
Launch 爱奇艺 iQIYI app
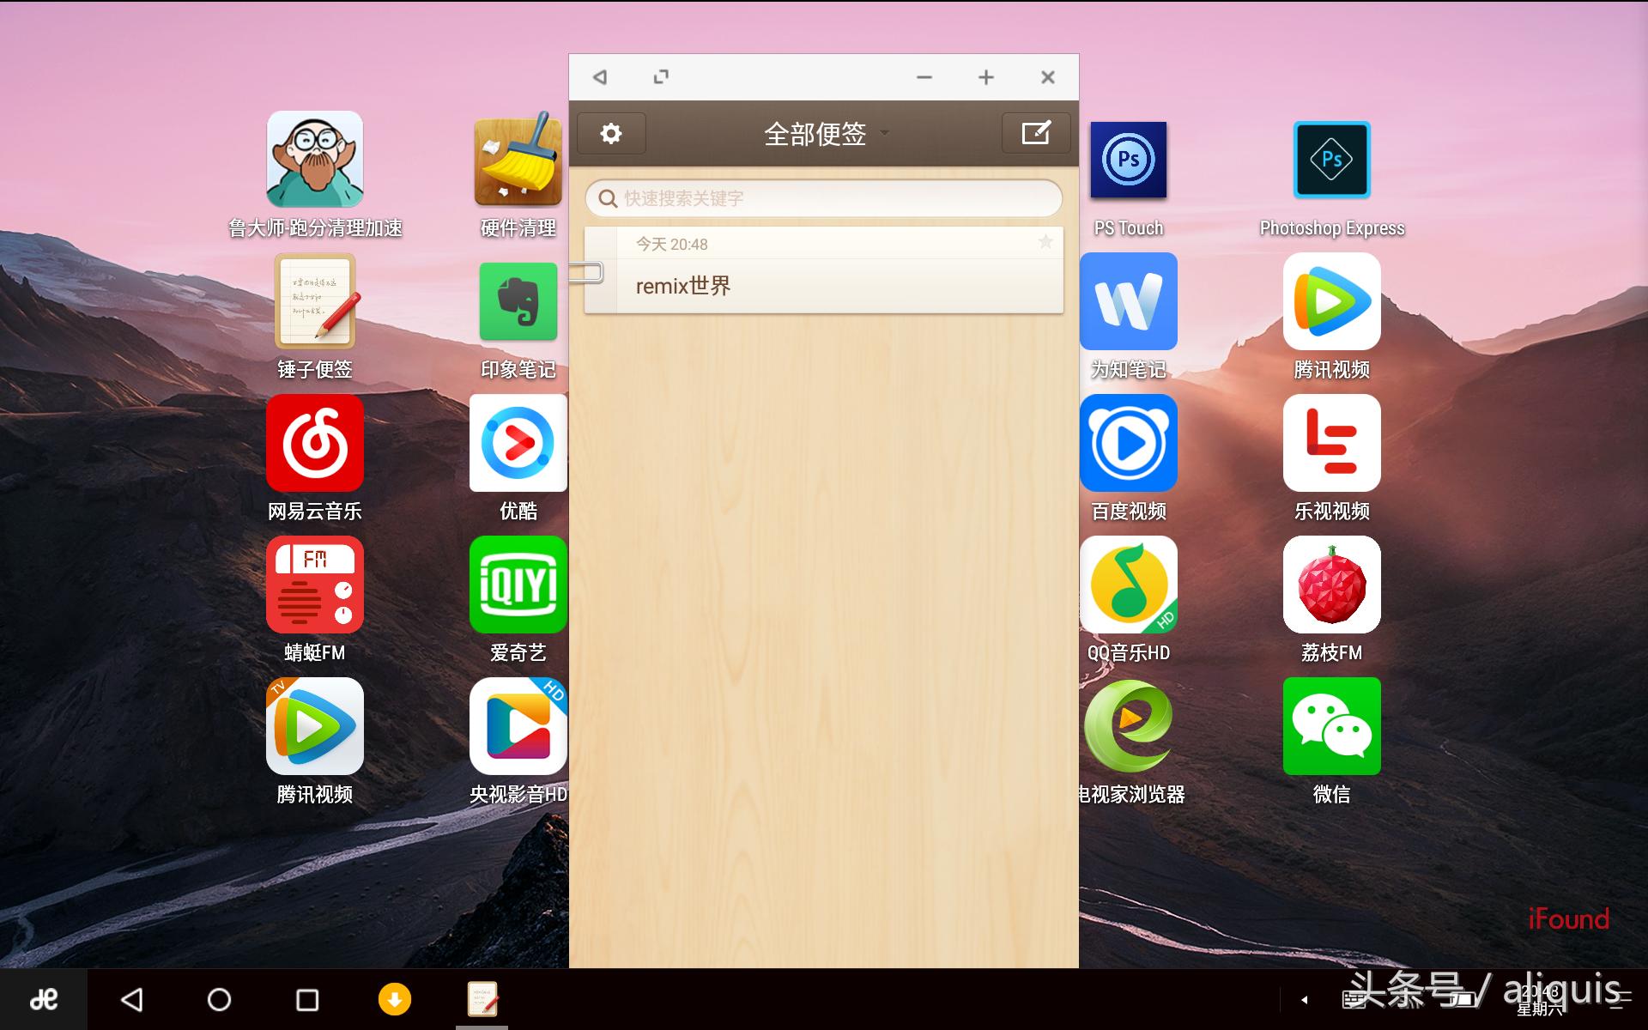pos(518,585)
